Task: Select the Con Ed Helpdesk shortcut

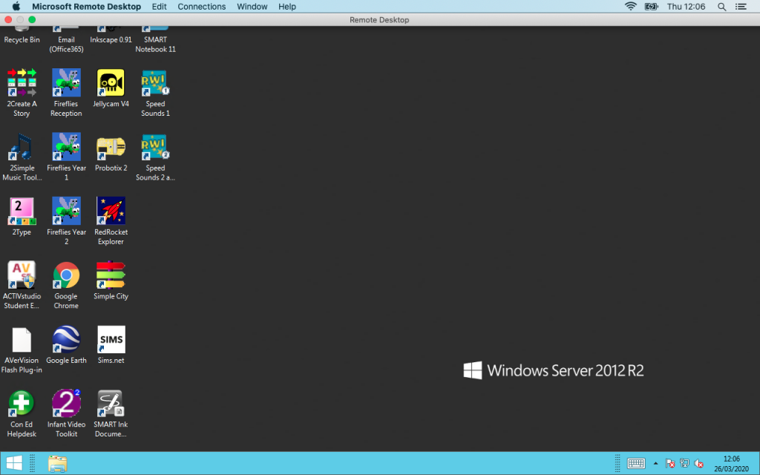Action: click(x=22, y=413)
